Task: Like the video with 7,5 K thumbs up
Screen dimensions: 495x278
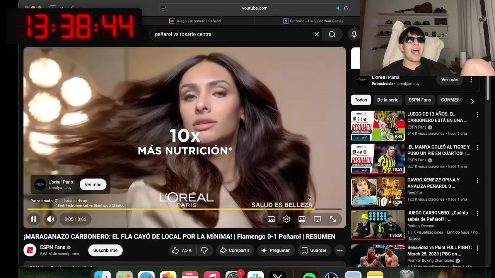Action: [182, 250]
